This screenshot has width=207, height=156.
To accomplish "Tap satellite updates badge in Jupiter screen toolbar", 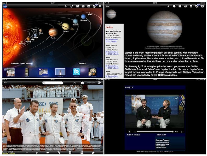I will coord(198,6).
